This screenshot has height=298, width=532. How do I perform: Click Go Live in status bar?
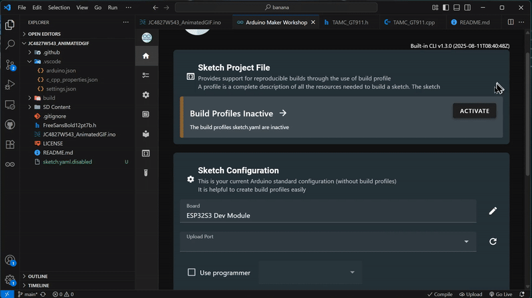pos(501,294)
